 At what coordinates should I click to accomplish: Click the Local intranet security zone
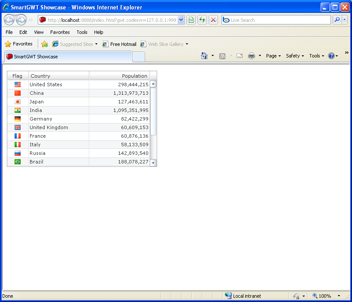[x=243, y=296]
